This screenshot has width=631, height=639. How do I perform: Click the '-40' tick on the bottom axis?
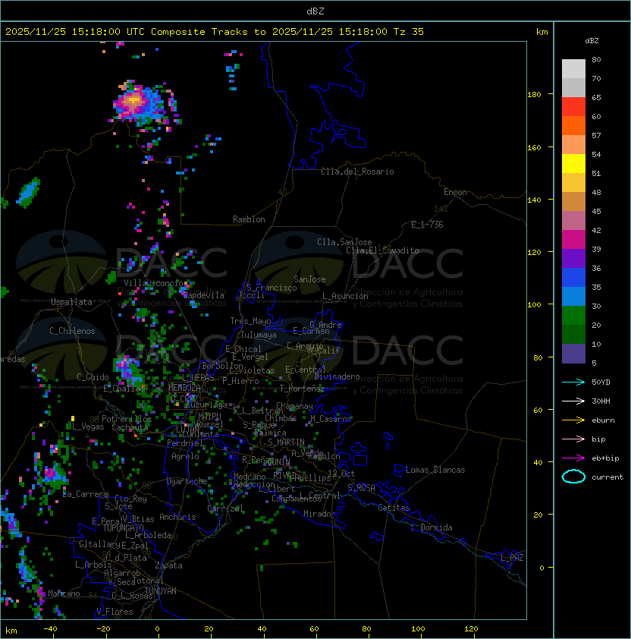point(50,629)
